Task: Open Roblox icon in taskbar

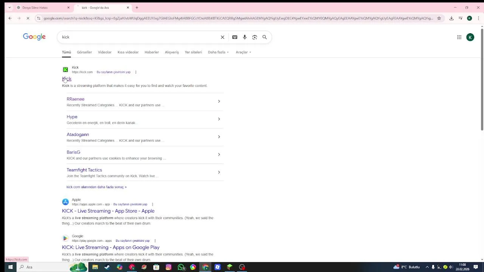Action: tap(217, 267)
